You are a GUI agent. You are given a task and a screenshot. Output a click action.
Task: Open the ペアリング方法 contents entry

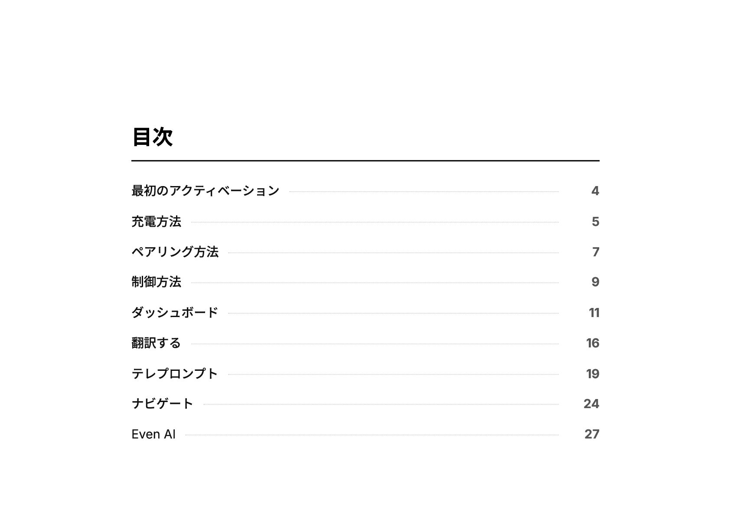175,252
